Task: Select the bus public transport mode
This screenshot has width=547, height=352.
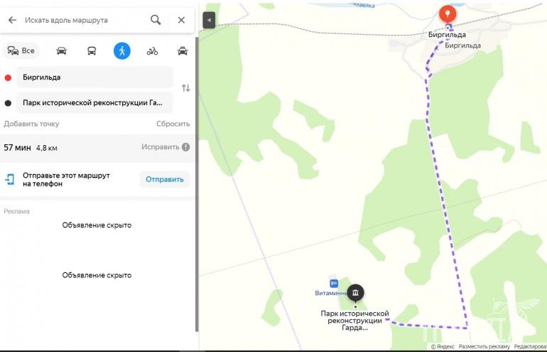Action: (92, 50)
